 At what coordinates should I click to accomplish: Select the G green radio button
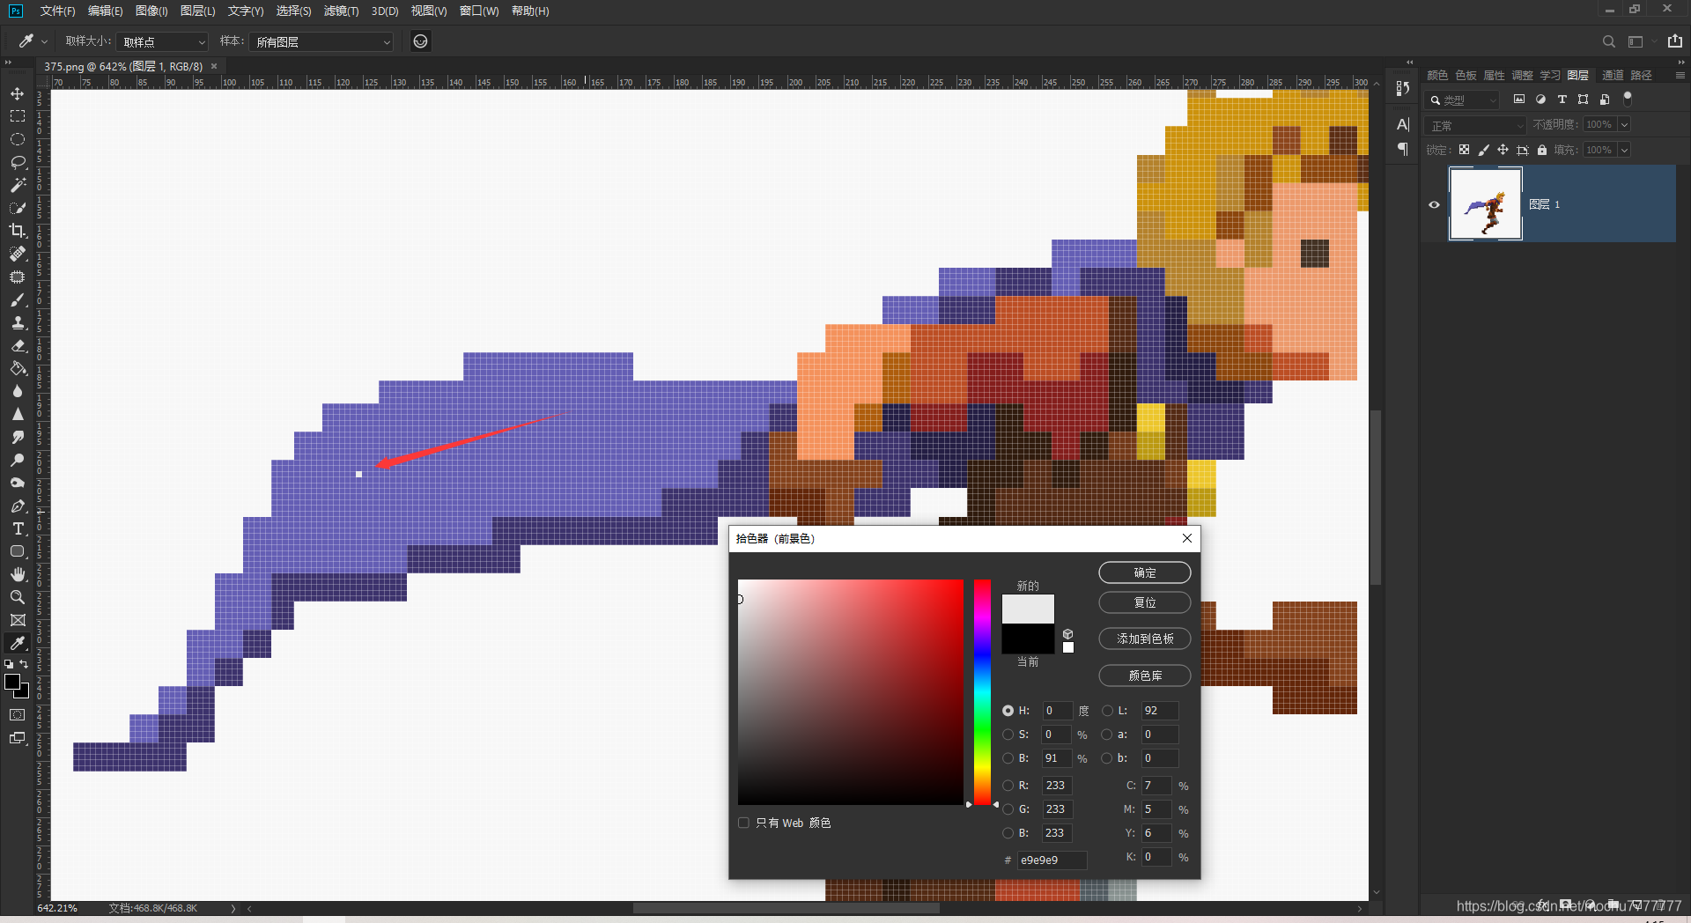click(x=1008, y=809)
